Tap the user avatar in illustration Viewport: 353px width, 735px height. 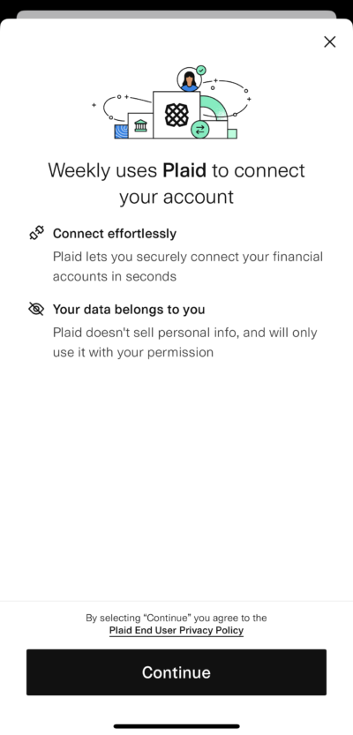tap(190, 79)
